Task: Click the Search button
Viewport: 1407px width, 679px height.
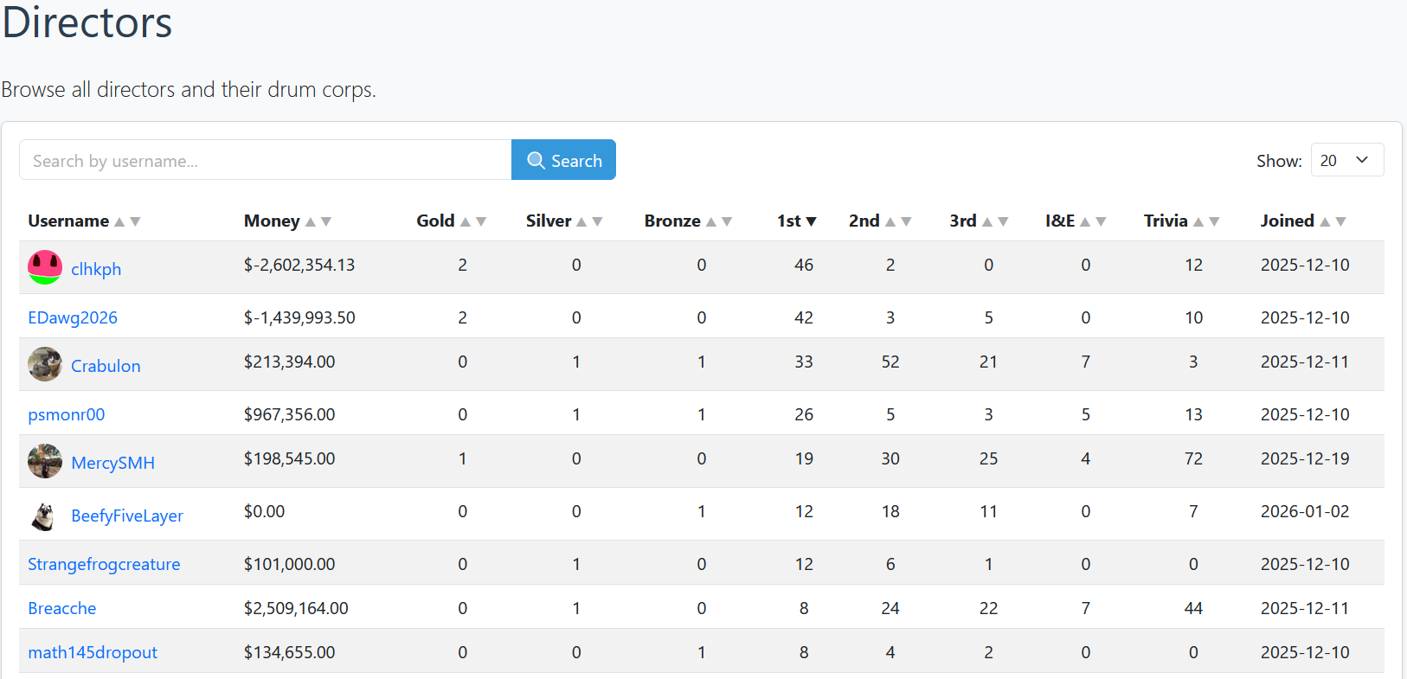Action: click(x=563, y=160)
